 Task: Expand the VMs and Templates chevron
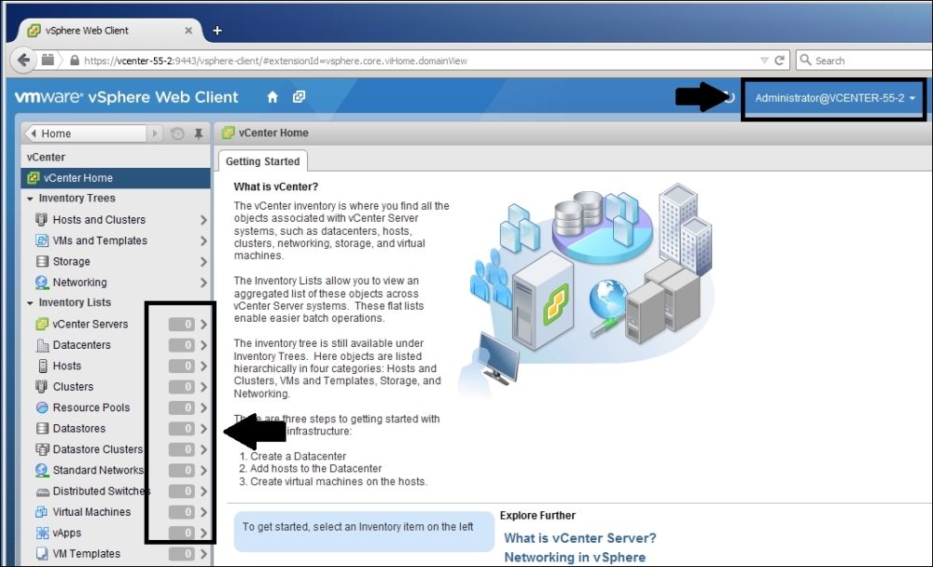click(203, 241)
